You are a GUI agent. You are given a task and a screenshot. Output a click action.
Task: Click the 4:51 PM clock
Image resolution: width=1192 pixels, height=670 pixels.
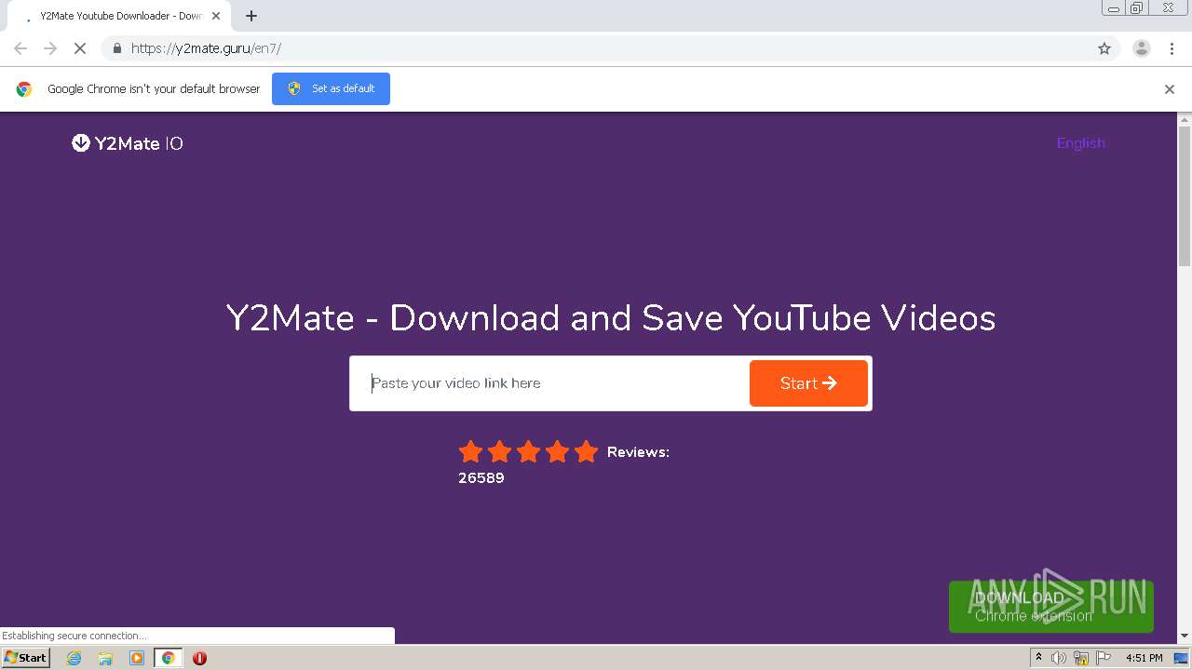tap(1144, 658)
